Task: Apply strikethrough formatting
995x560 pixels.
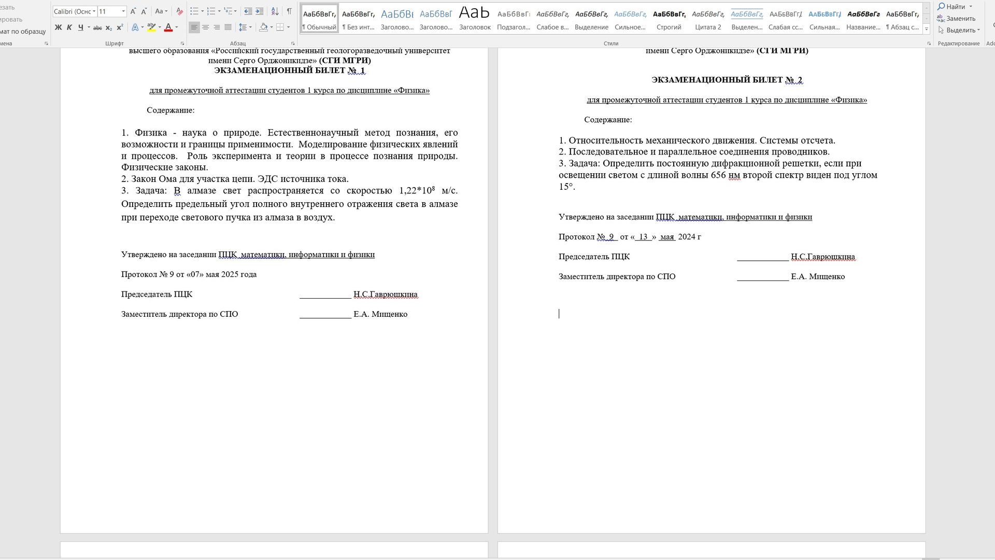Action: click(97, 27)
